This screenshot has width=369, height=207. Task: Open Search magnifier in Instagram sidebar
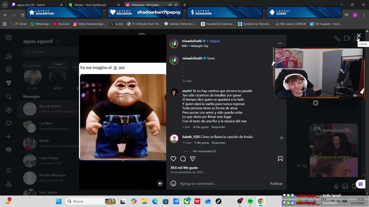click(x=9, y=97)
